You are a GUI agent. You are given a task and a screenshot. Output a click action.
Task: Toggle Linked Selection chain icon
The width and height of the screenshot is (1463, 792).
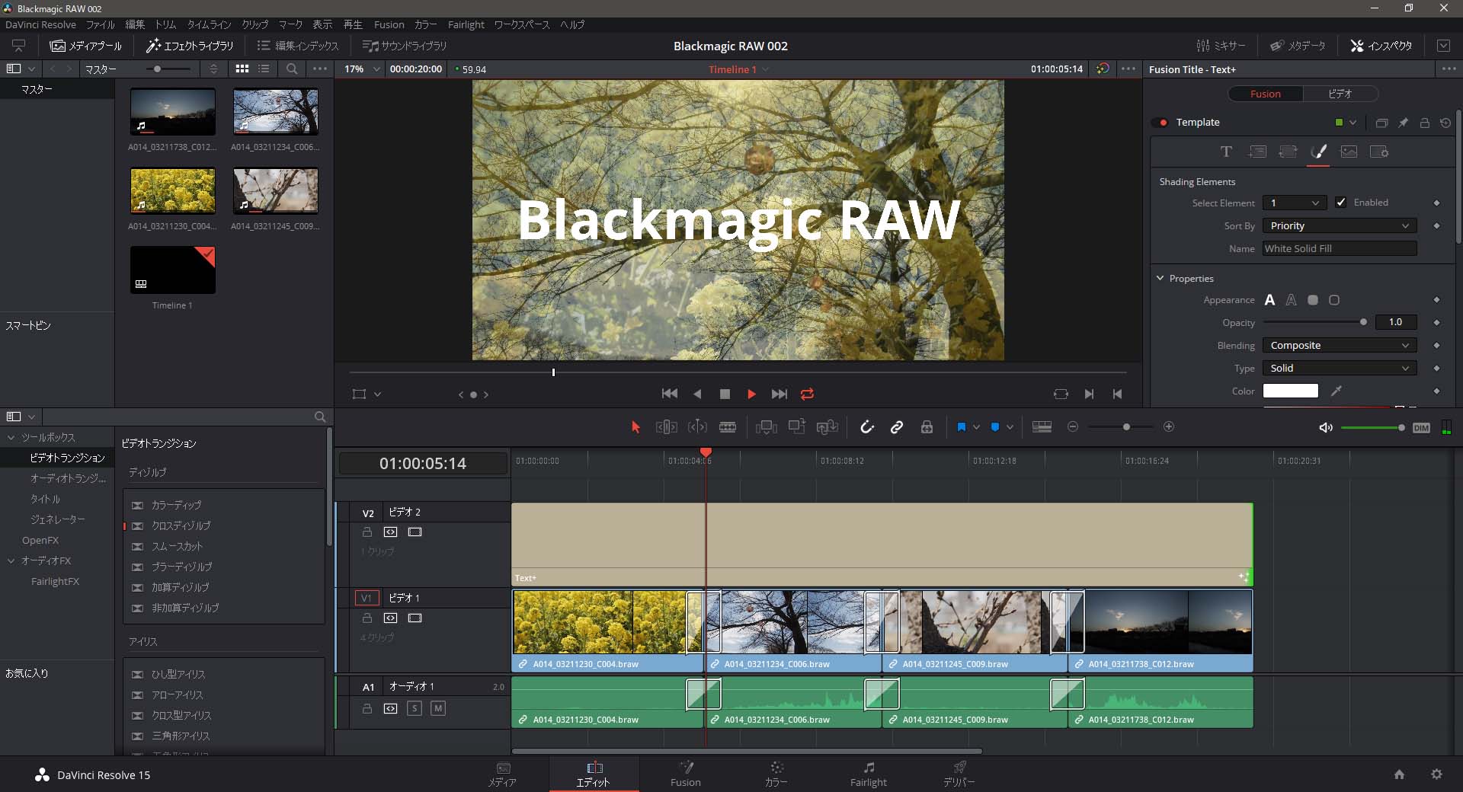tap(897, 427)
